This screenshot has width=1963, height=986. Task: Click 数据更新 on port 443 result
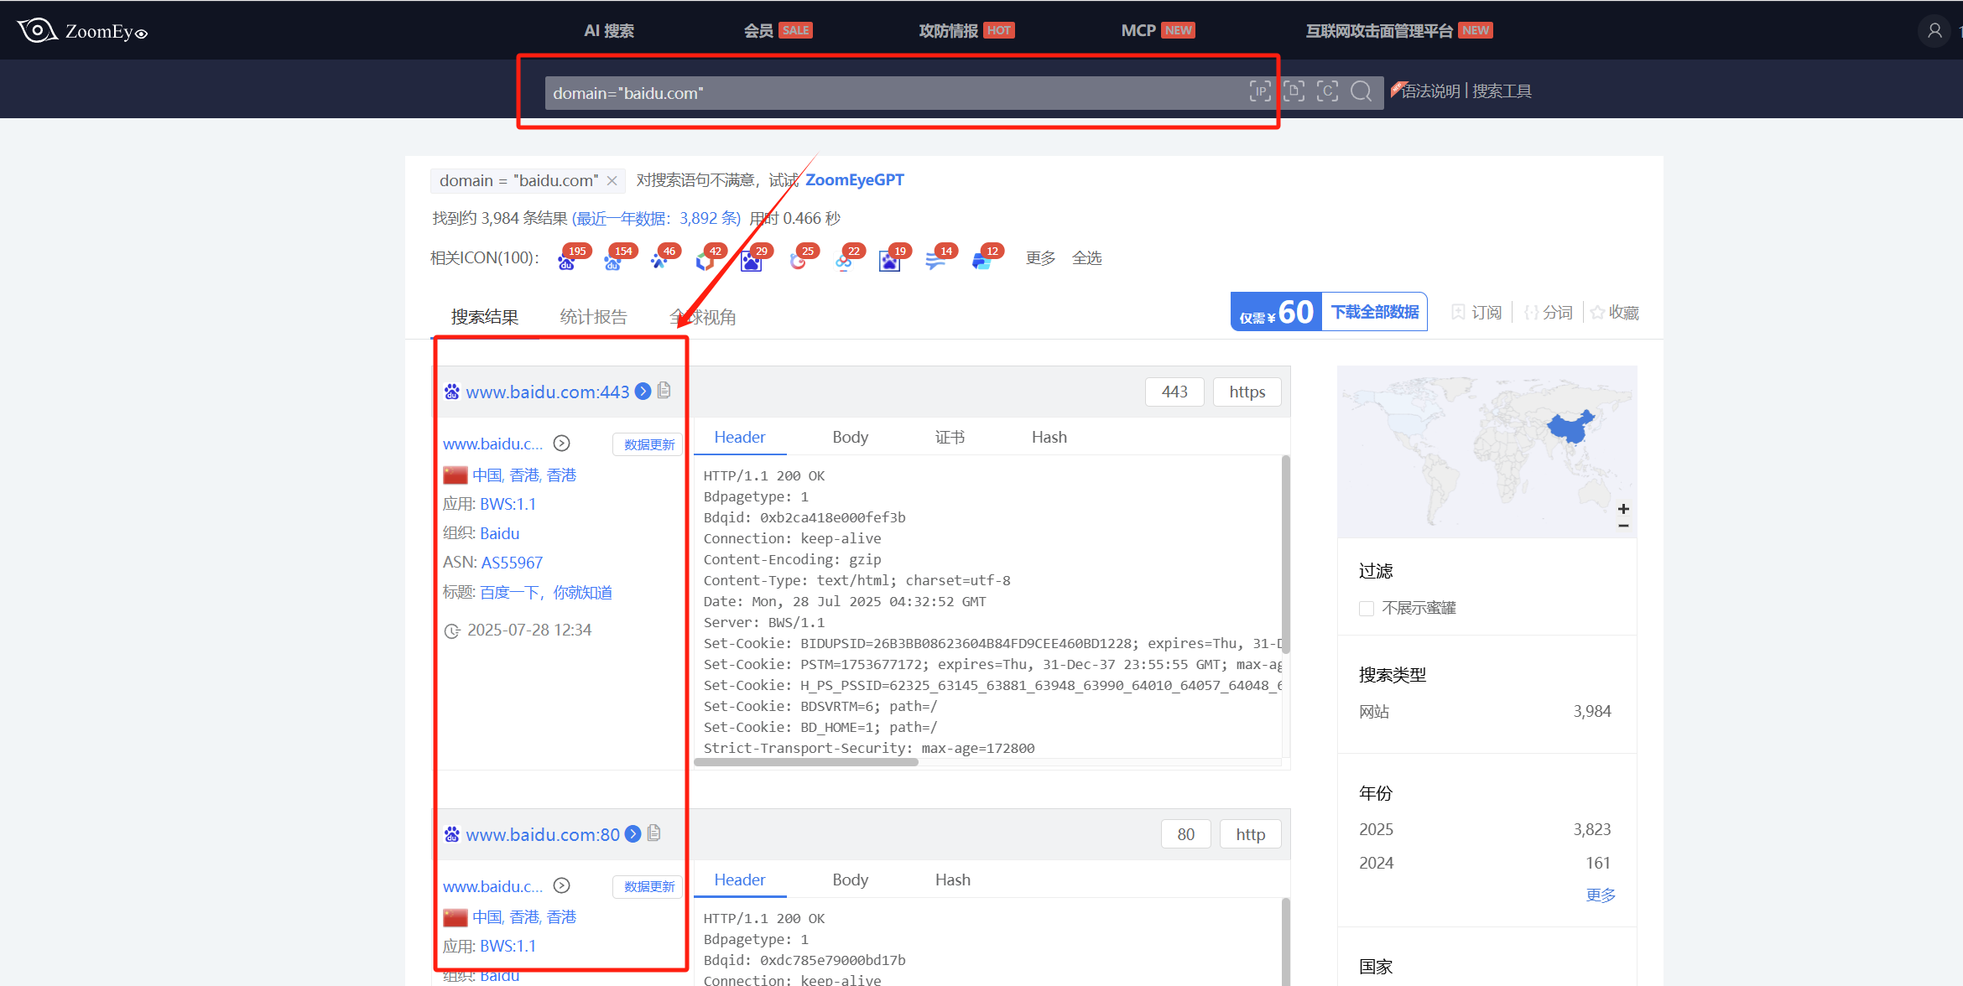[x=648, y=444]
